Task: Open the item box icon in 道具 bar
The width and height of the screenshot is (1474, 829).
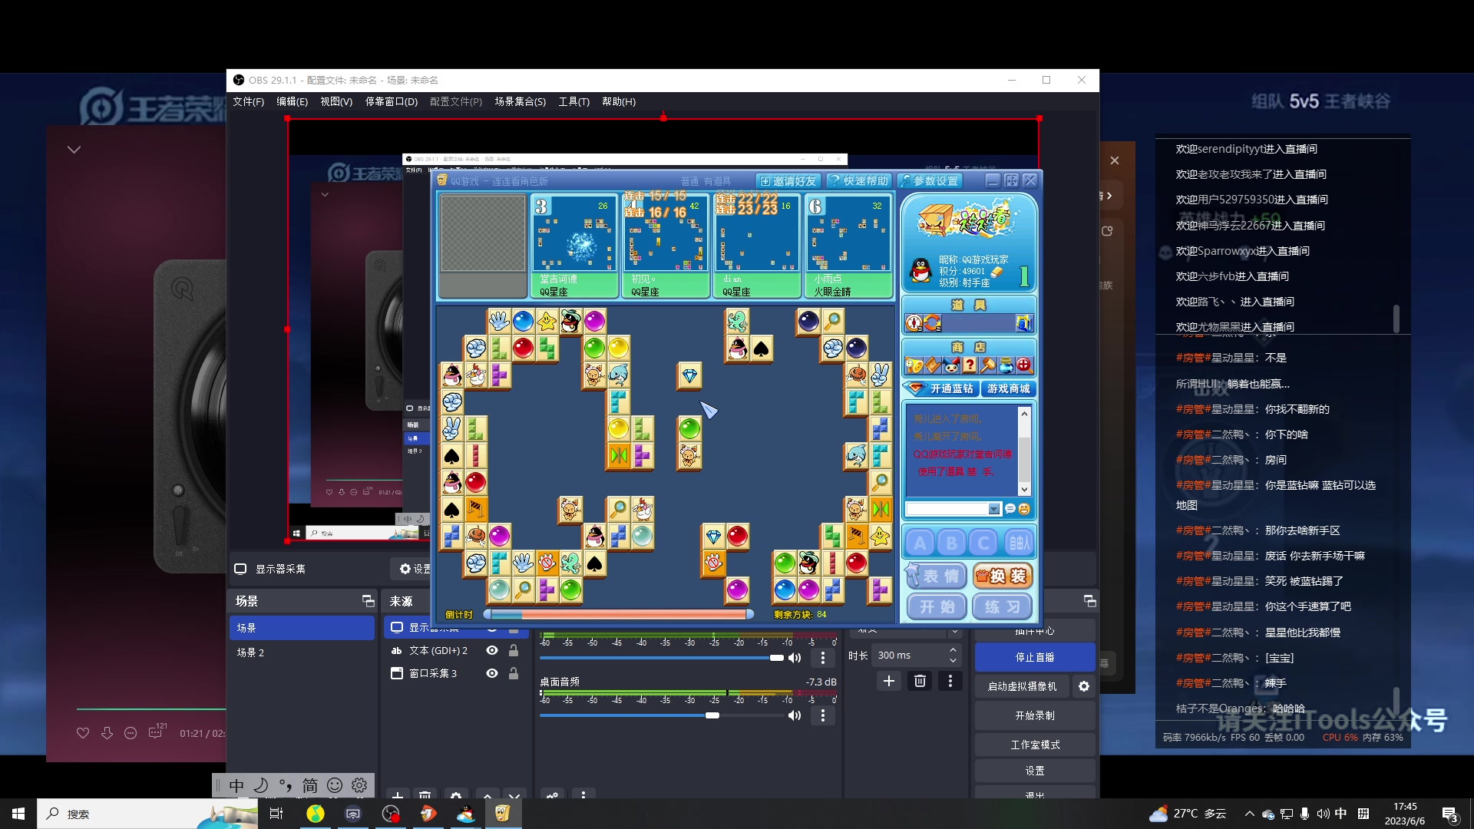Action: tap(1024, 323)
